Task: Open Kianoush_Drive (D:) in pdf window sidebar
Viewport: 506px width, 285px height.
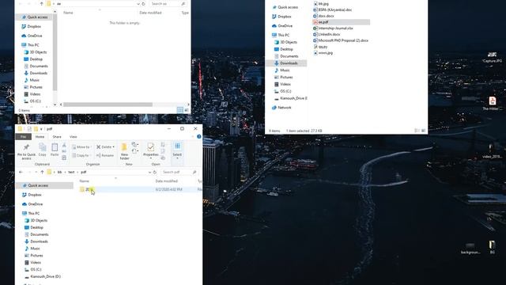Action: [x=43, y=276]
